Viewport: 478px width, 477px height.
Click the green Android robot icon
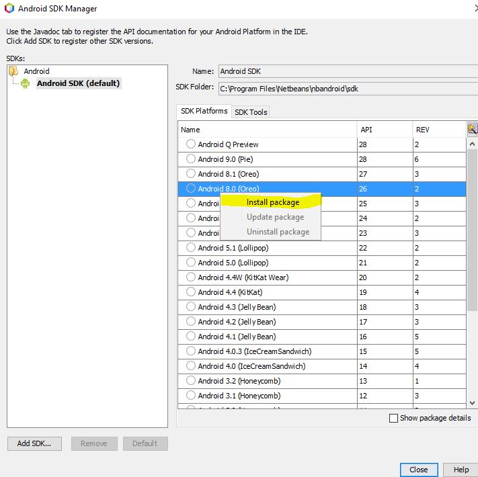[26, 83]
